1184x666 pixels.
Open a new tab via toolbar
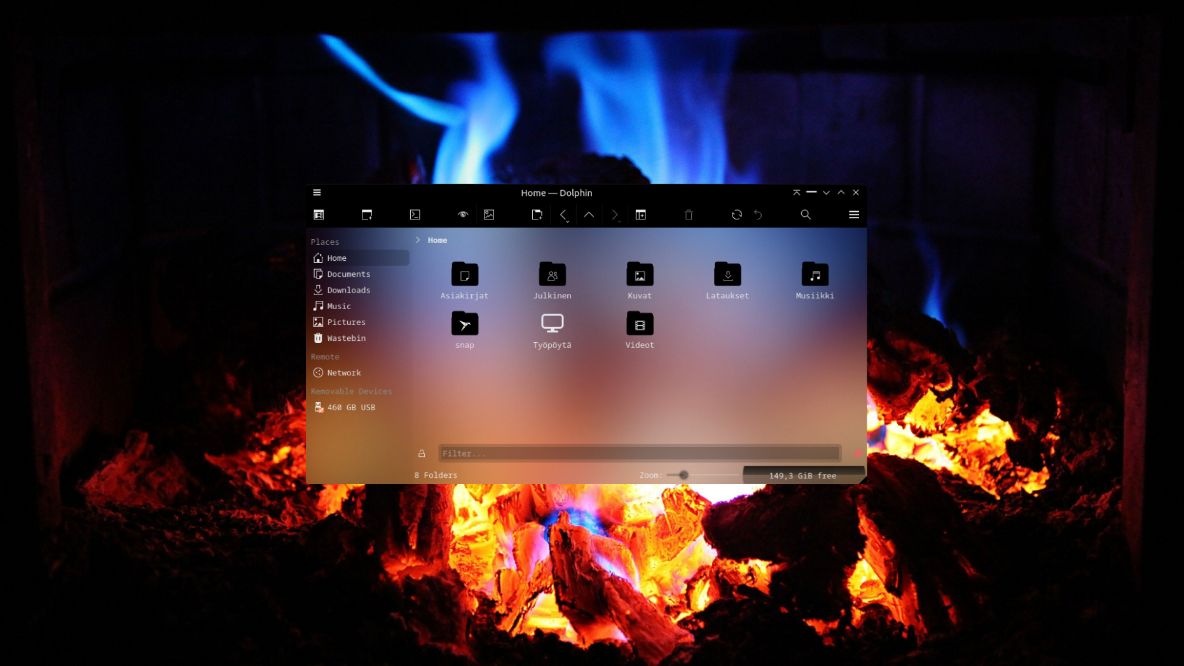[367, 215]
